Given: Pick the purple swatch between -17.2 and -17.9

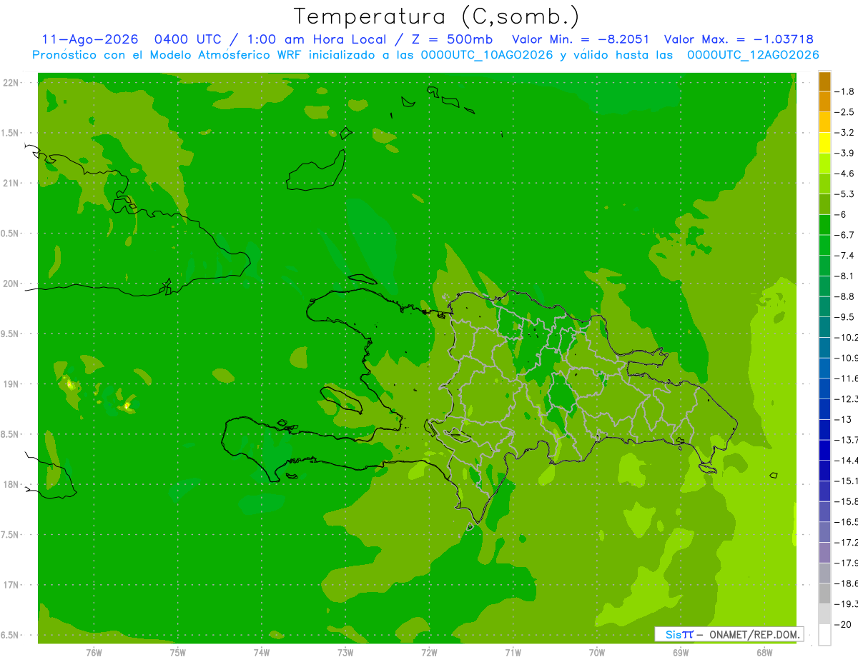Looking at the screenshot, I should pyautogui.click(x=824, y=551).
